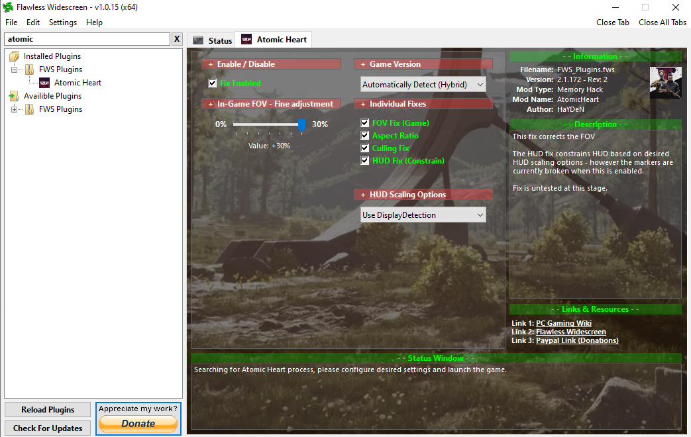Viewport: 691px width, 437px height.
Task: Uncheck the FOV Fix (Game) checkbox
Action: pyautogui.click(x=365, y=123)
